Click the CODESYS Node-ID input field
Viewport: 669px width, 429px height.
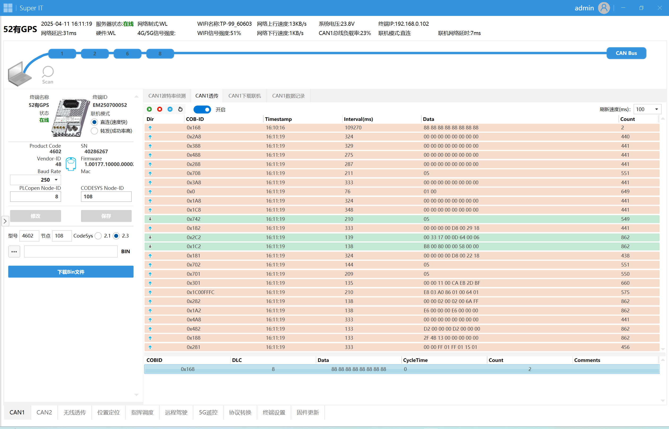(106, 197)
